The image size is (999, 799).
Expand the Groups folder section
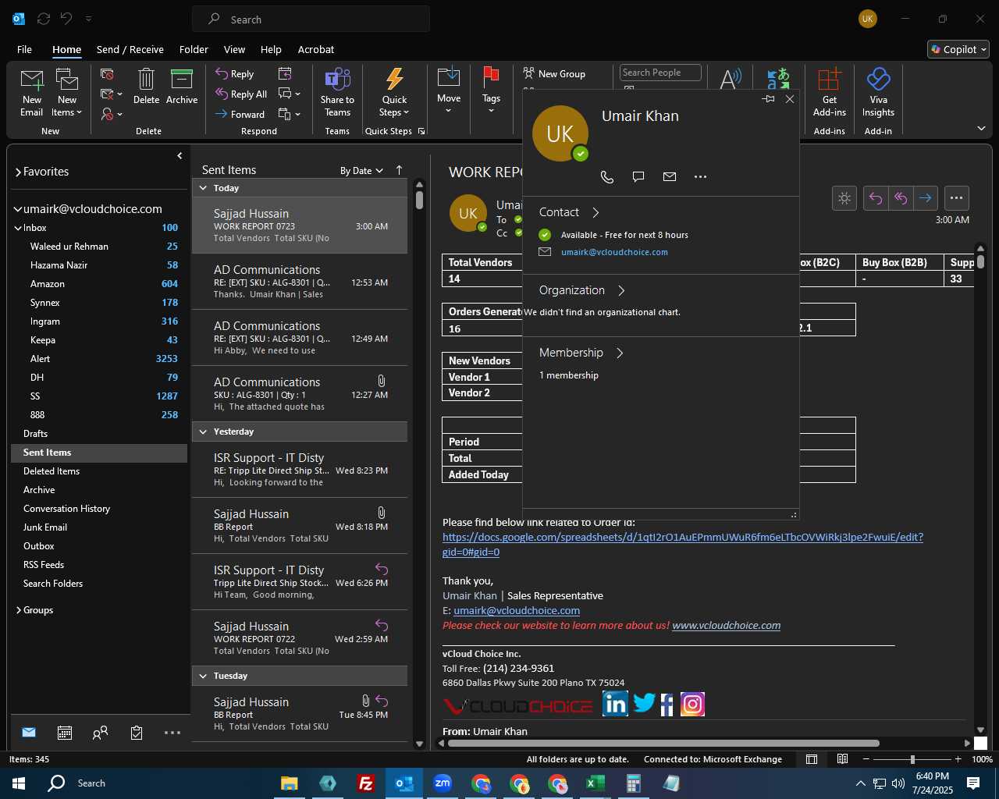[x=18, y=610]
